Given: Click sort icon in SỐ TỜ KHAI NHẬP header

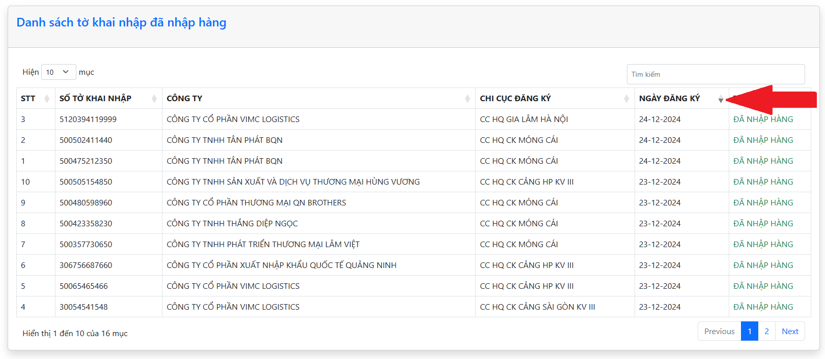Looking at the screenshot, I should click(x=154, y=99).
